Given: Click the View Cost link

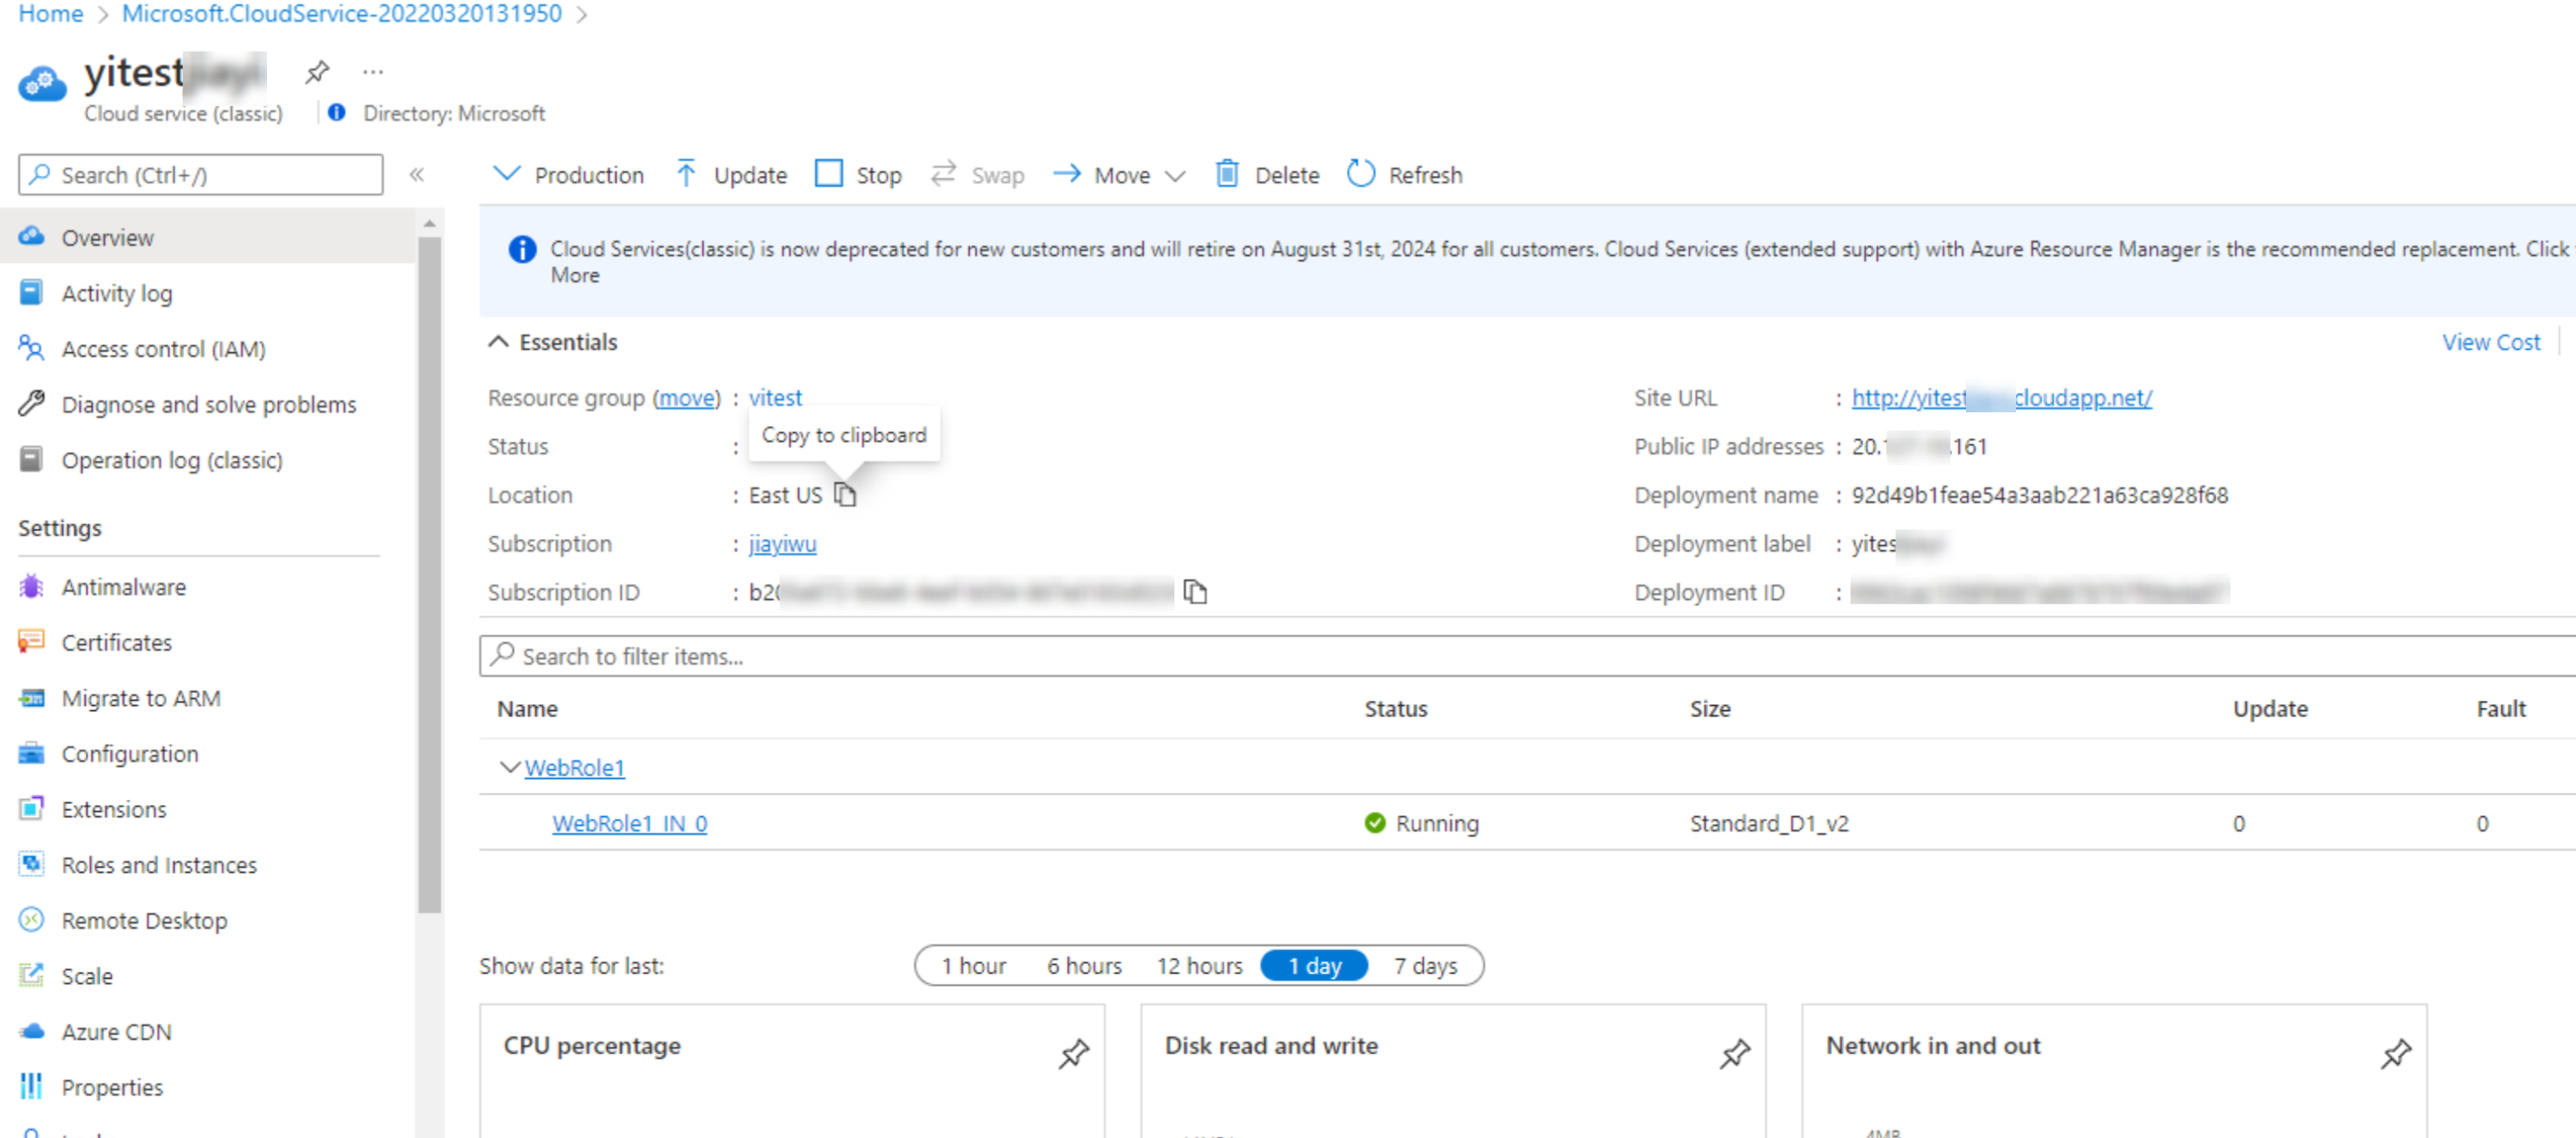Looking at the screenshot, I should point(2490,342).
